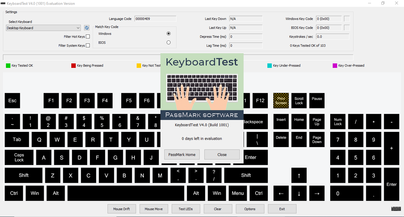
Task: Click the magenta Key Over-Pressed swatch
Action: pyautogui.click(x=335, y=65)
